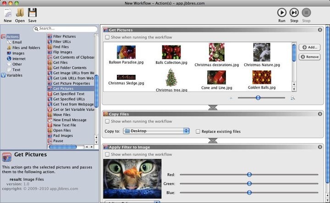Click the Save toolbar icon
330x203 pixels.
coord(32,13)
